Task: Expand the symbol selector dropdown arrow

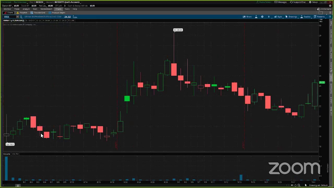Action: click(17, 17)
